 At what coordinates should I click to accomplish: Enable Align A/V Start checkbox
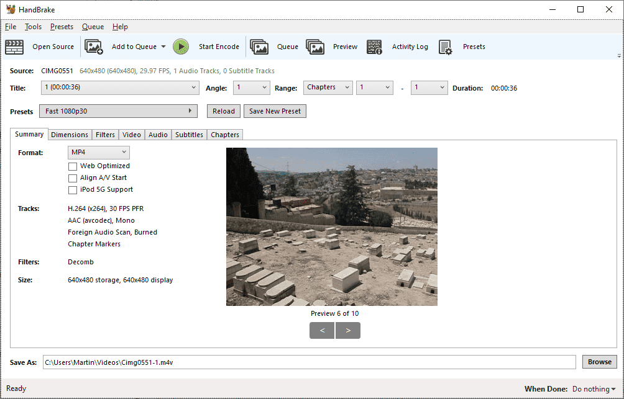tap(73, 178)
